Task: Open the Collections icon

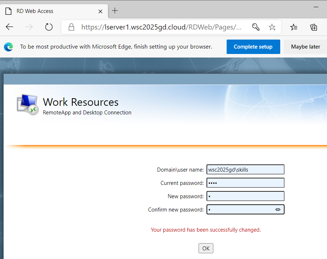Action: tap(314, 27)
